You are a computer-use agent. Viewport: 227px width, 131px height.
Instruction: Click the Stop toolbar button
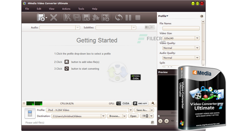point(138,18)
